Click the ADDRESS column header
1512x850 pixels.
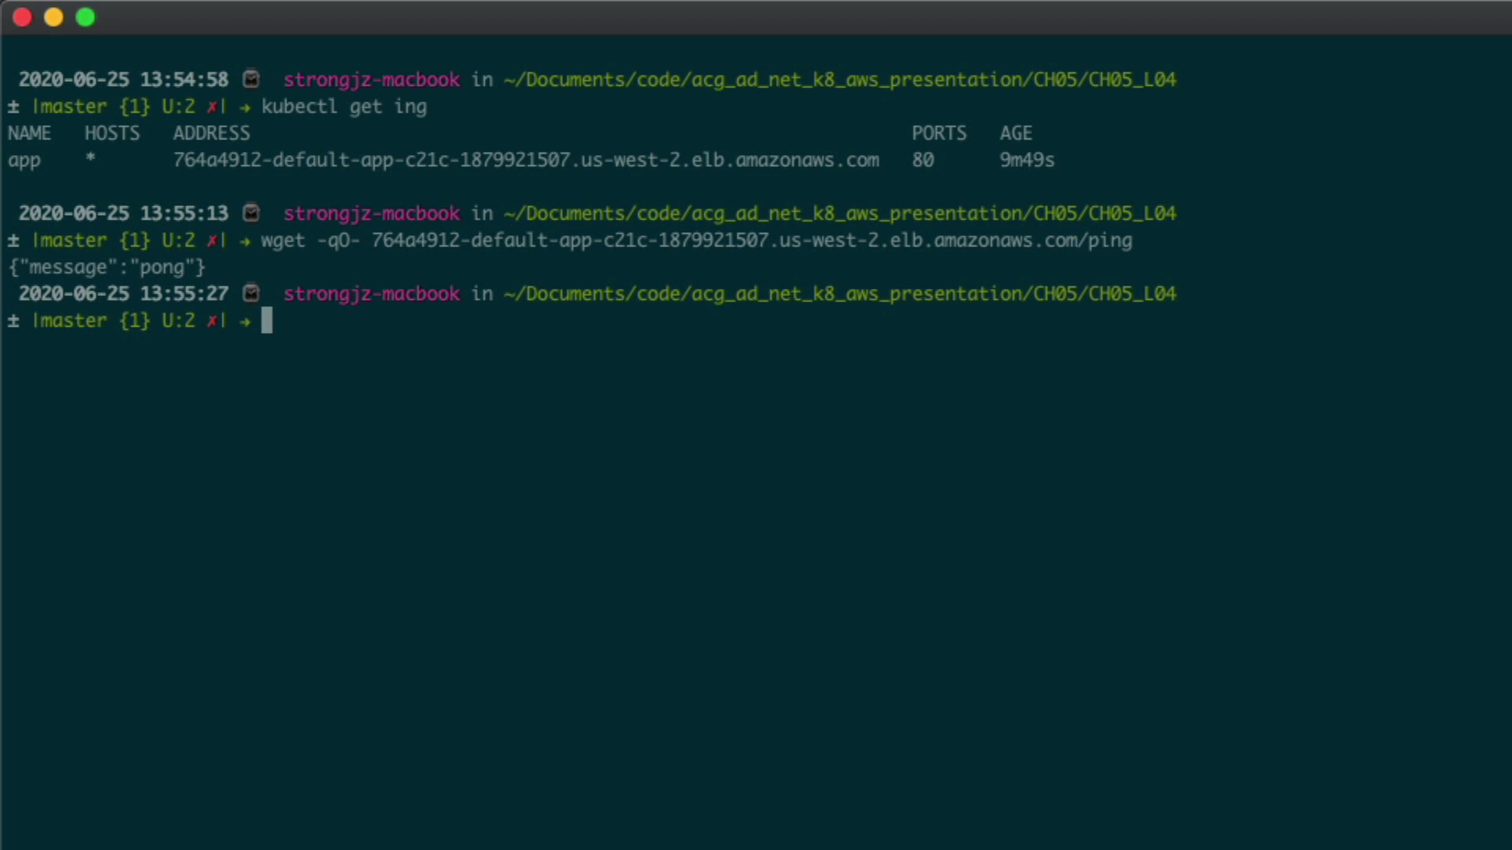(x=211, y=134)
